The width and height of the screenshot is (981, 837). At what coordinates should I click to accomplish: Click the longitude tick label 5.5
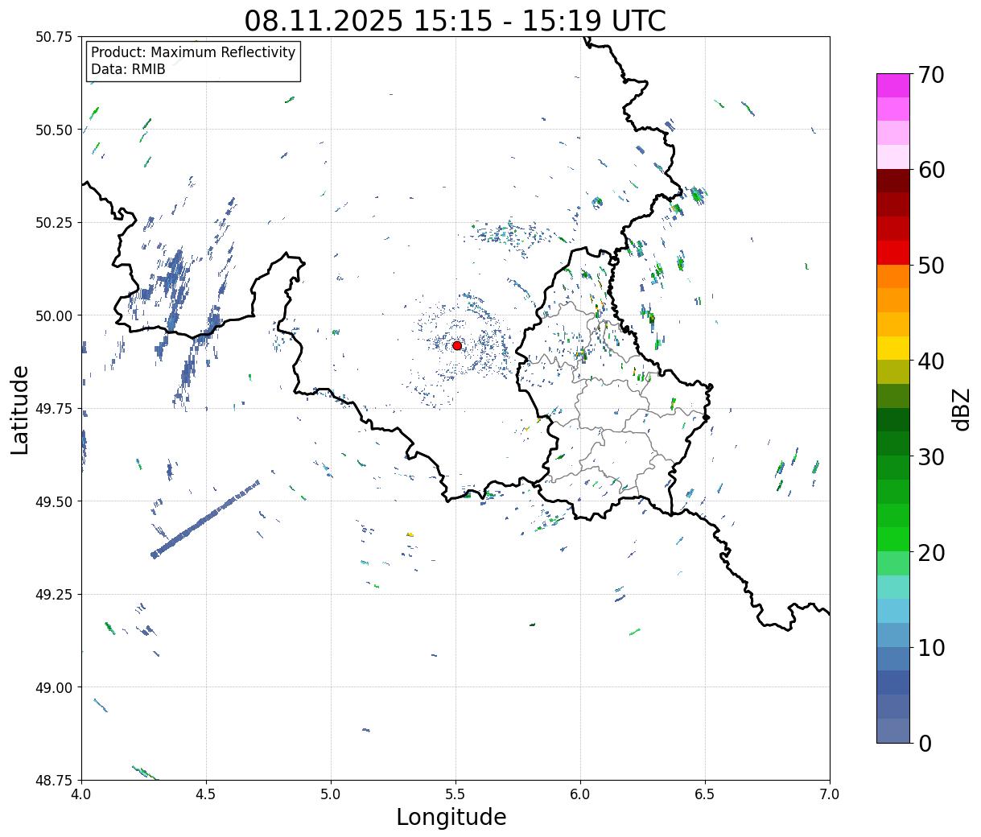pos(455,794)
